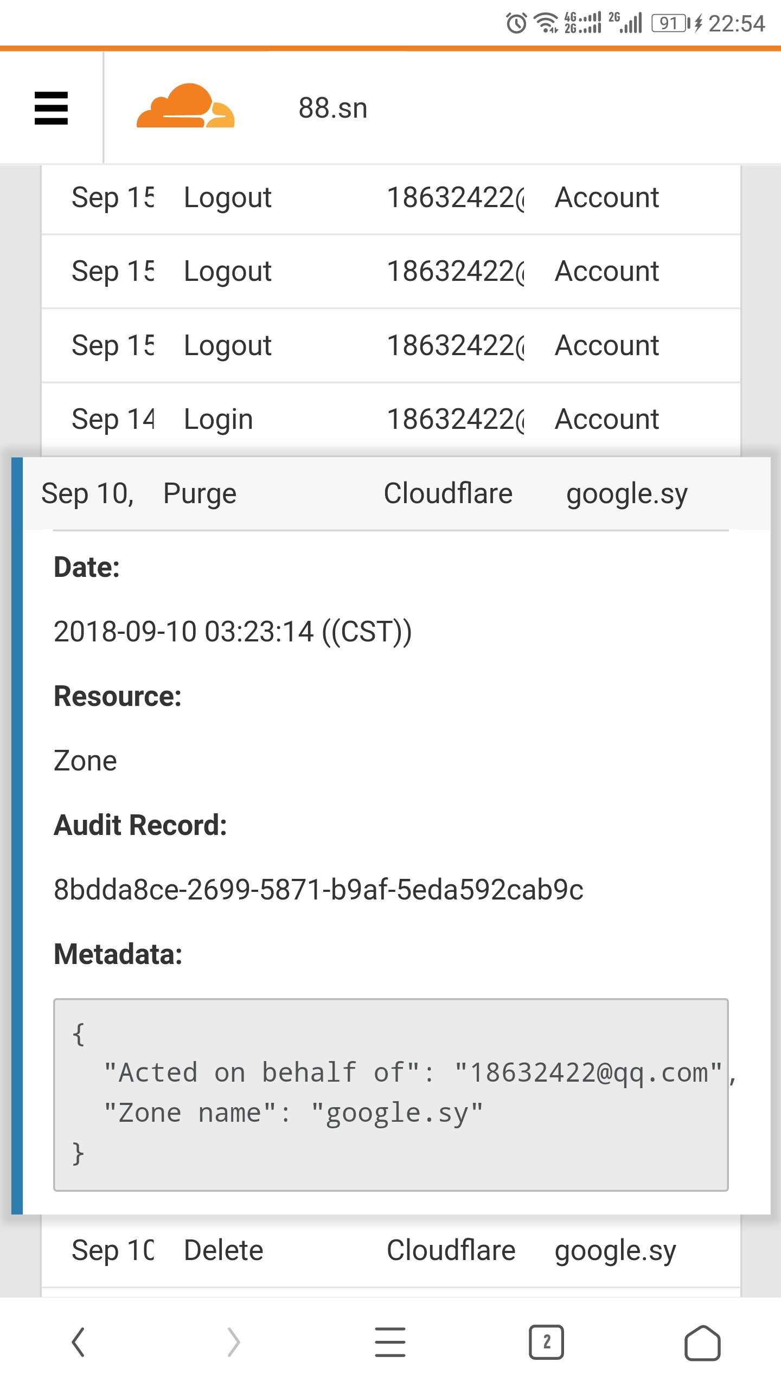Expand the Sep 10 Delete row

(x=391, y=1250)
